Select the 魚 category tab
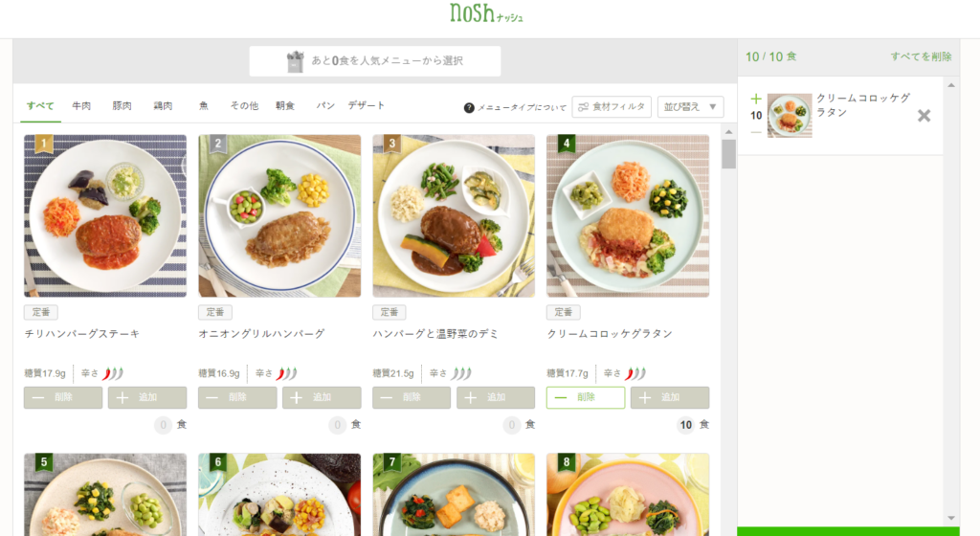 click(x=203, y=105)
